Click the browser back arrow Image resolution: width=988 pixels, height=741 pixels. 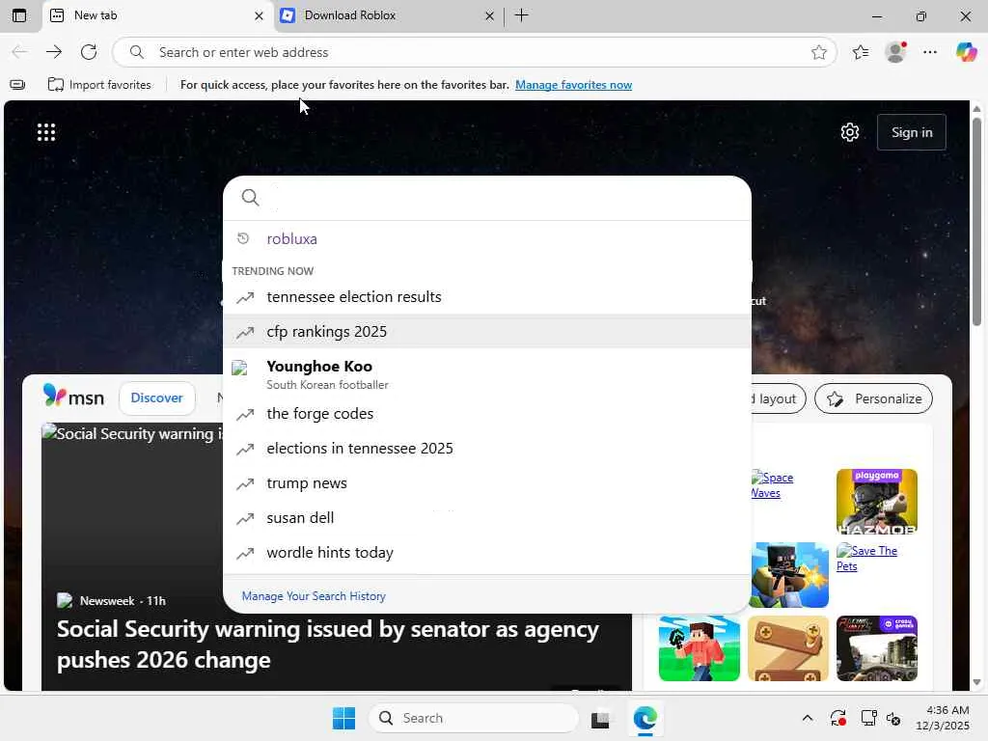(19, 52)
